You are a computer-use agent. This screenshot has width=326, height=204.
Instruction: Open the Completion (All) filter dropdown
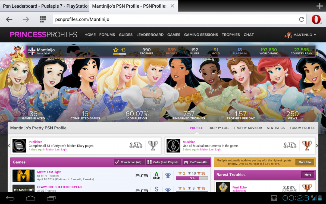click(x=129, y=162)
